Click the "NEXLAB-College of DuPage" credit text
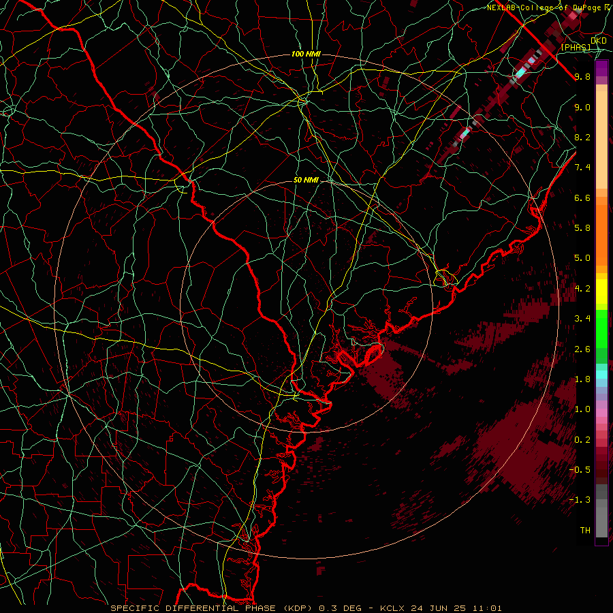Screen dimensions: 613x613 (546, 7)
